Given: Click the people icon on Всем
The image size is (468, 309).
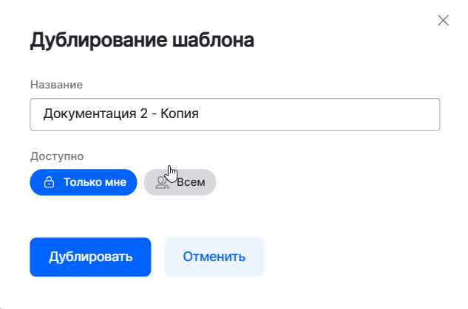Looking at the screenshot, I should [x=162, y=182].
